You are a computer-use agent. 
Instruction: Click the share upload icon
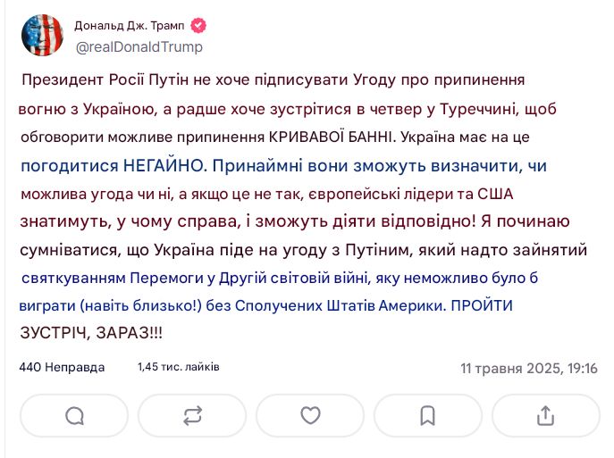(545, 415)
